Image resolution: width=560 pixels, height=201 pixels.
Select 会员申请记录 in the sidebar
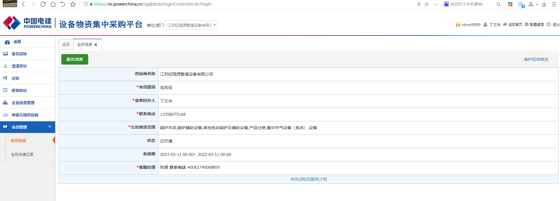click(x=22, y=154)
